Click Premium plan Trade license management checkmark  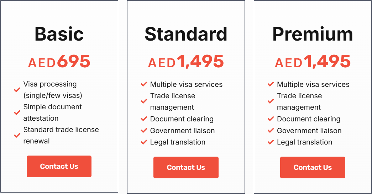coord(271,101)
